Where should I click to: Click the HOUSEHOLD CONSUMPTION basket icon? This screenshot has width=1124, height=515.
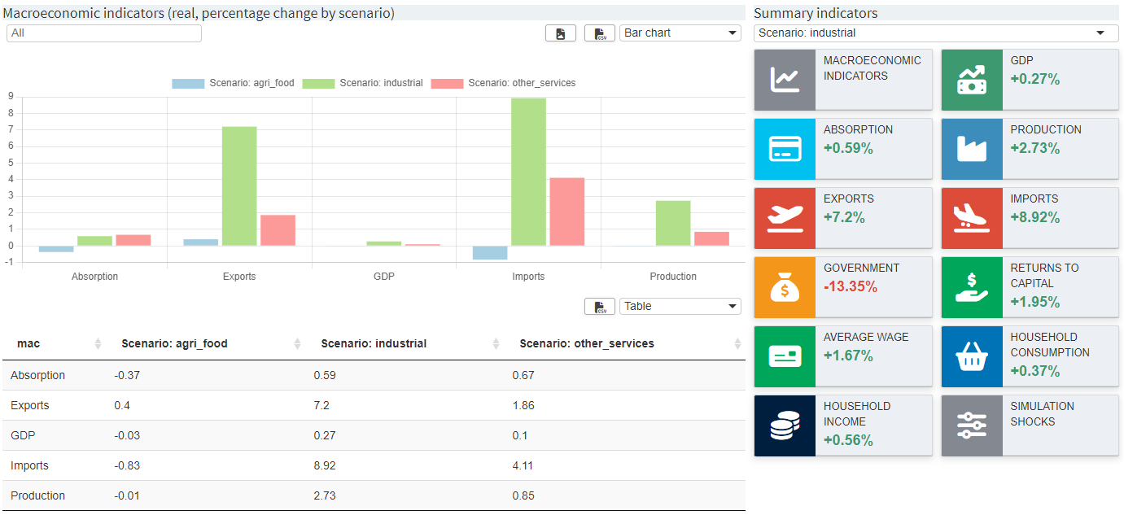pos(972,356)
